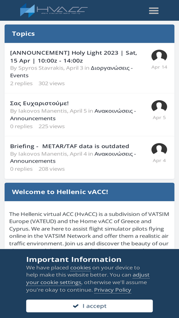This screenshot has height=318, width=179.
Task: Click the HvACC logo
Action: (54, 10)
